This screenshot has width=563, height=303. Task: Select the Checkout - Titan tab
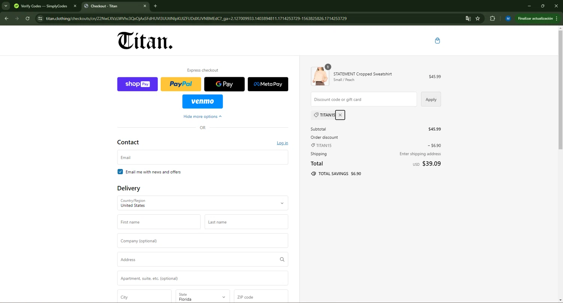pos(115,6)
